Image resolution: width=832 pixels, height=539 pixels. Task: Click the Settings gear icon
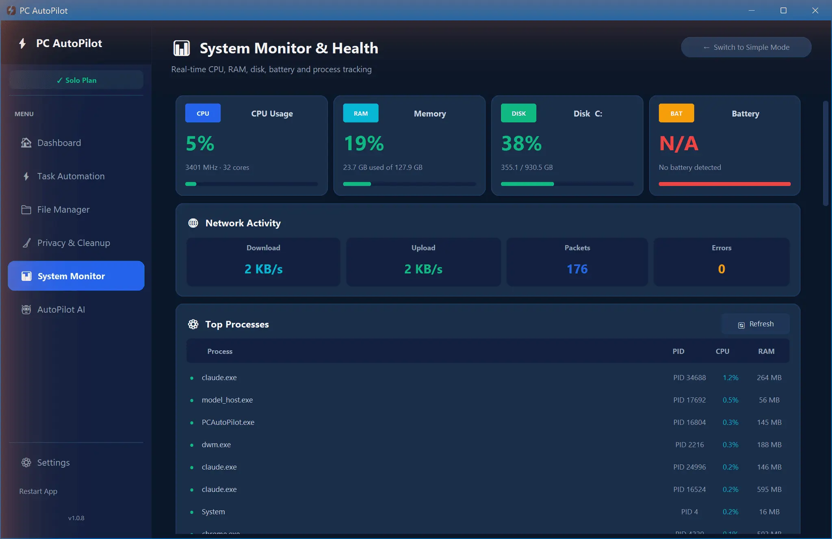[26, 463]
